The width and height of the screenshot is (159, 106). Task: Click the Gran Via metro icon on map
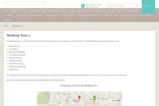click(x=119, y=100)
